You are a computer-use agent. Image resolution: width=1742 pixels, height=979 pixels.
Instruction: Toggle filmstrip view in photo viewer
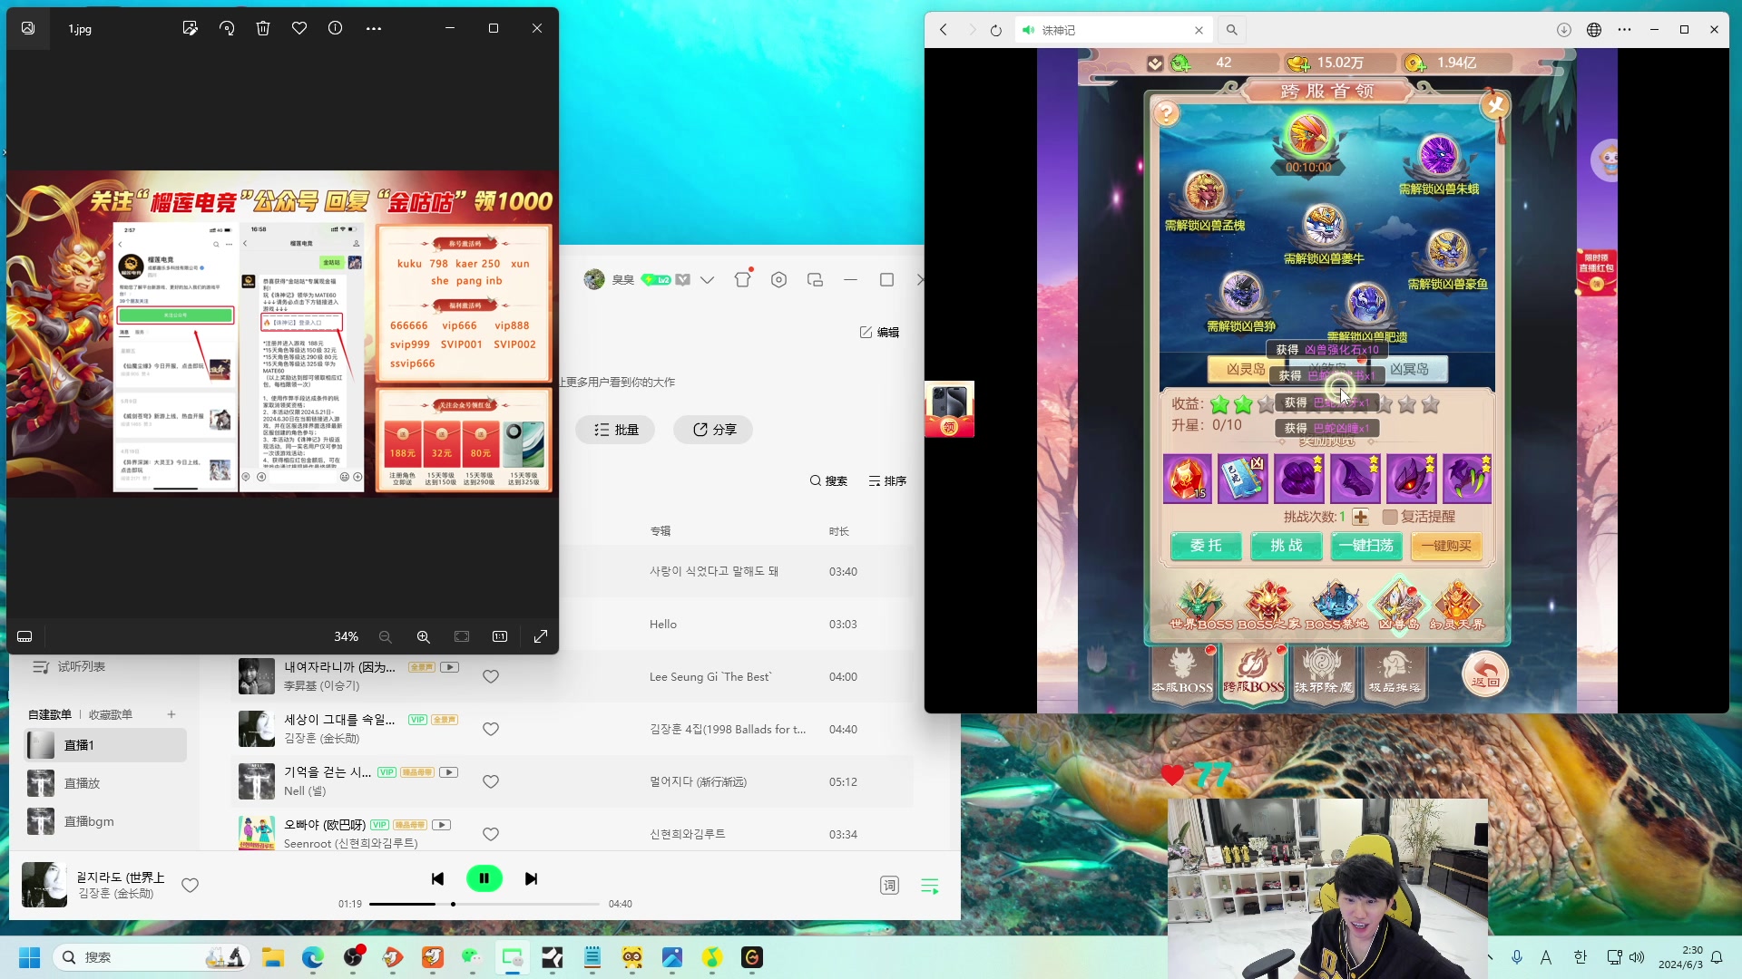tap(24, 636)
